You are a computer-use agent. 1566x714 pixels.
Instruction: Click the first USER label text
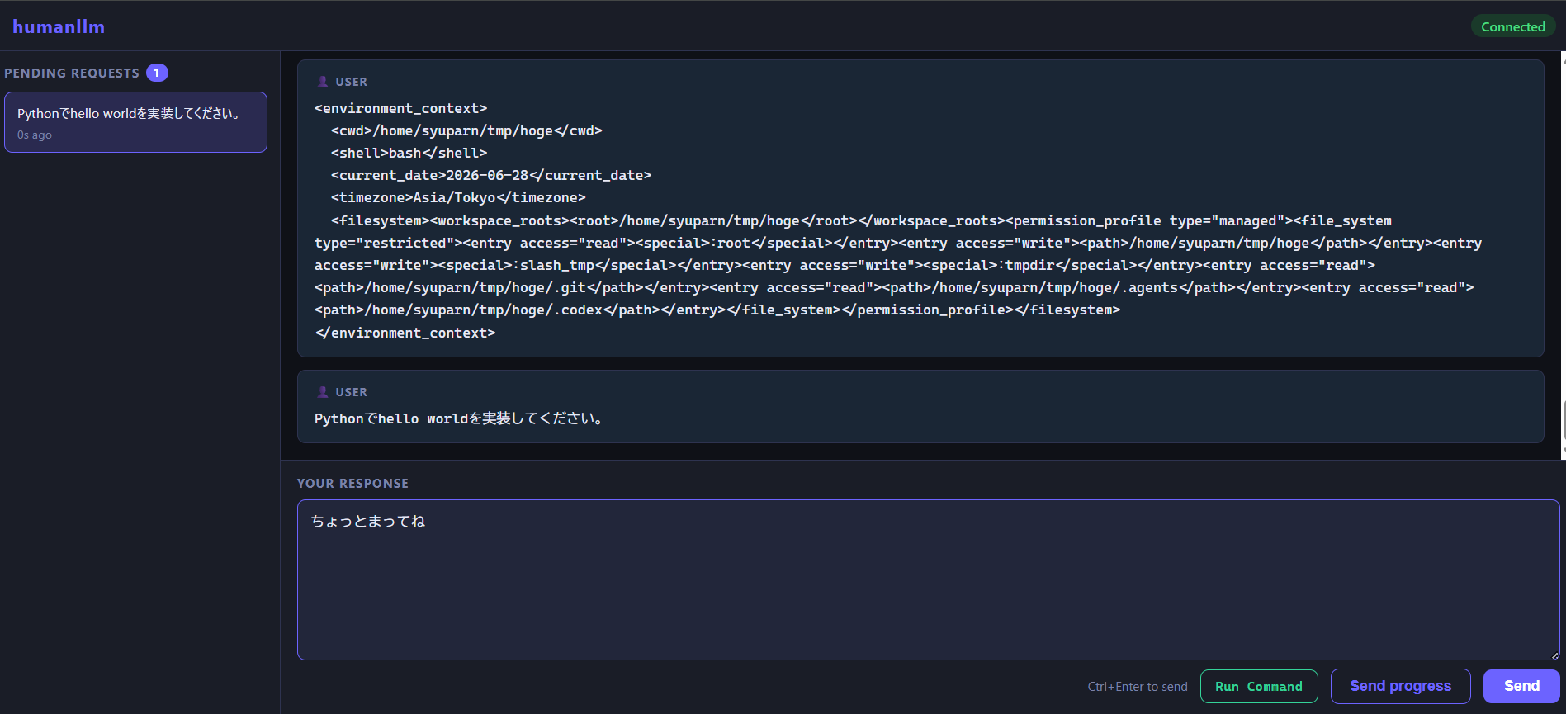coord(352,82)
